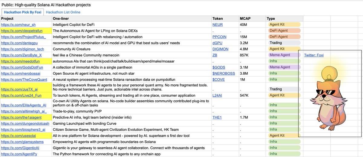
Task: Switch to Hackathon List Online tab
Action: [63, 12]
